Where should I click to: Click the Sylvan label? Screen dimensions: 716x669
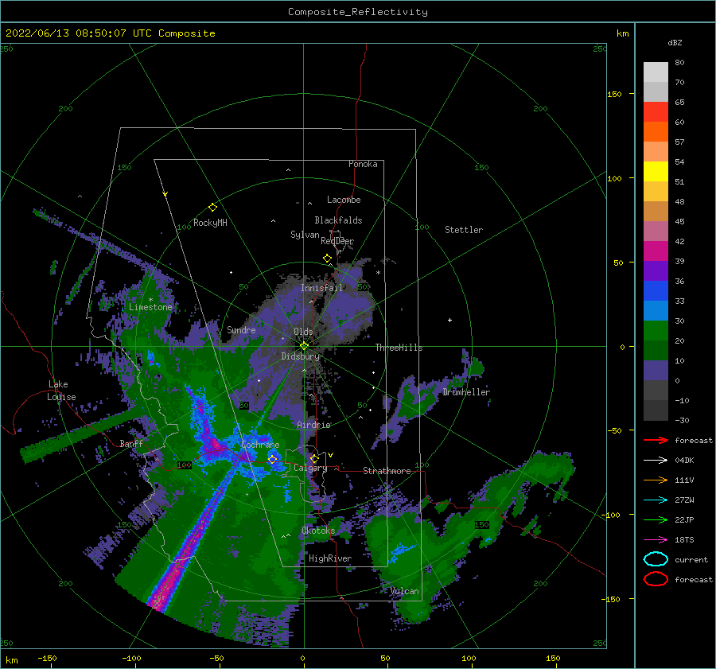click(305, 235)
